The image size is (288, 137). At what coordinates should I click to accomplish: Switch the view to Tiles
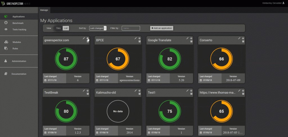pos(58,28)
